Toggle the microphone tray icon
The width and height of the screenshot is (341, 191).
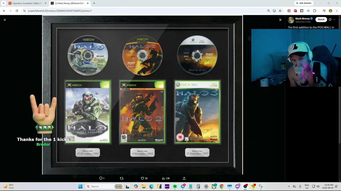(300, 186)
